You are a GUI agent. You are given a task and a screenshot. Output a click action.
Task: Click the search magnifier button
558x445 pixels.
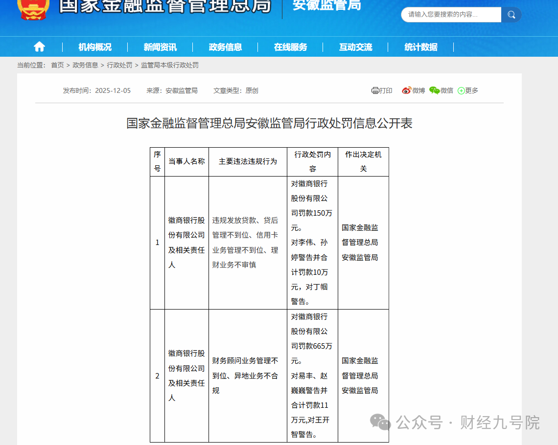click(x=511, y=15)
